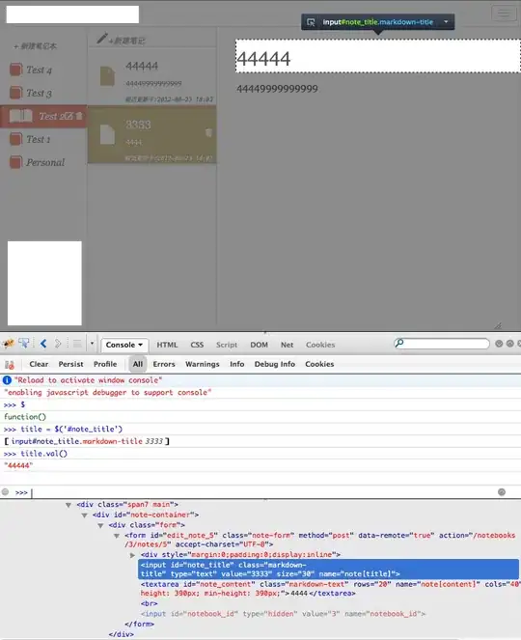
Task: Delete the Test 2 notebook trash icon
Action: click(79, 116)
